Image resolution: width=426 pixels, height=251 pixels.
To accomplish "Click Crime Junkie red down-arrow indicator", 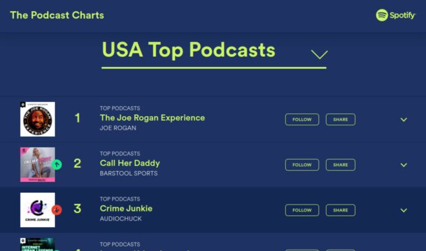I will click(57, 210).
